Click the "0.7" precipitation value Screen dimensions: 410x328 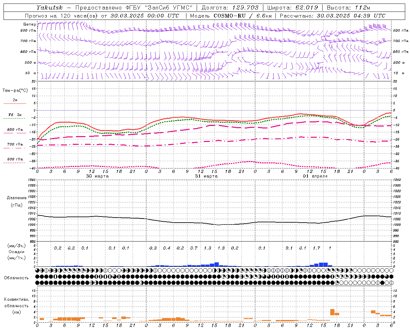pyautogui.click(x=194, y=248)
